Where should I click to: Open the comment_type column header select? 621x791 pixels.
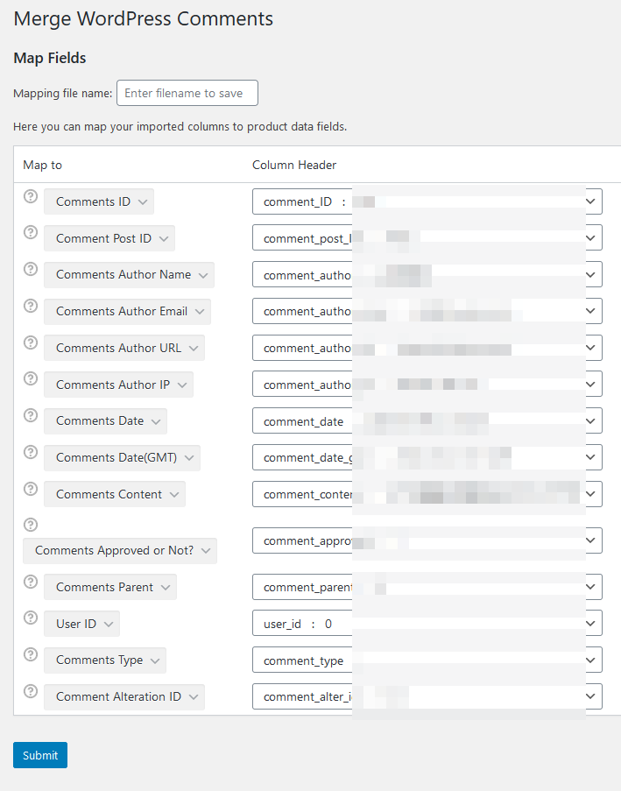[427, 660]
